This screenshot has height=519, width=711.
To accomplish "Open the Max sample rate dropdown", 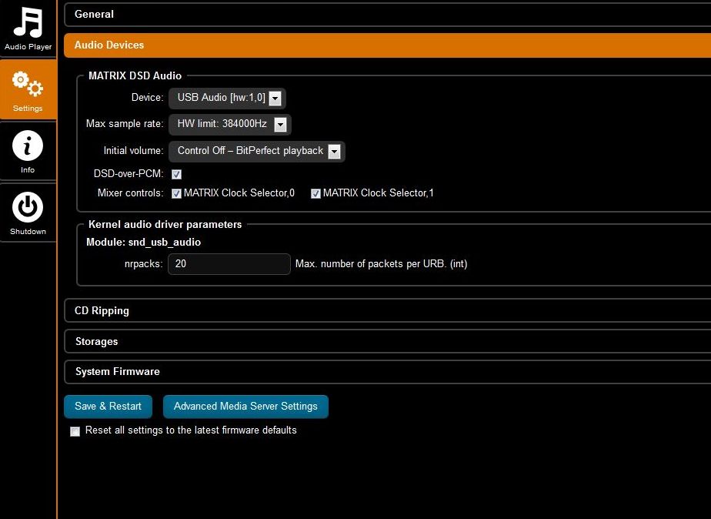I will pos(230,124).
